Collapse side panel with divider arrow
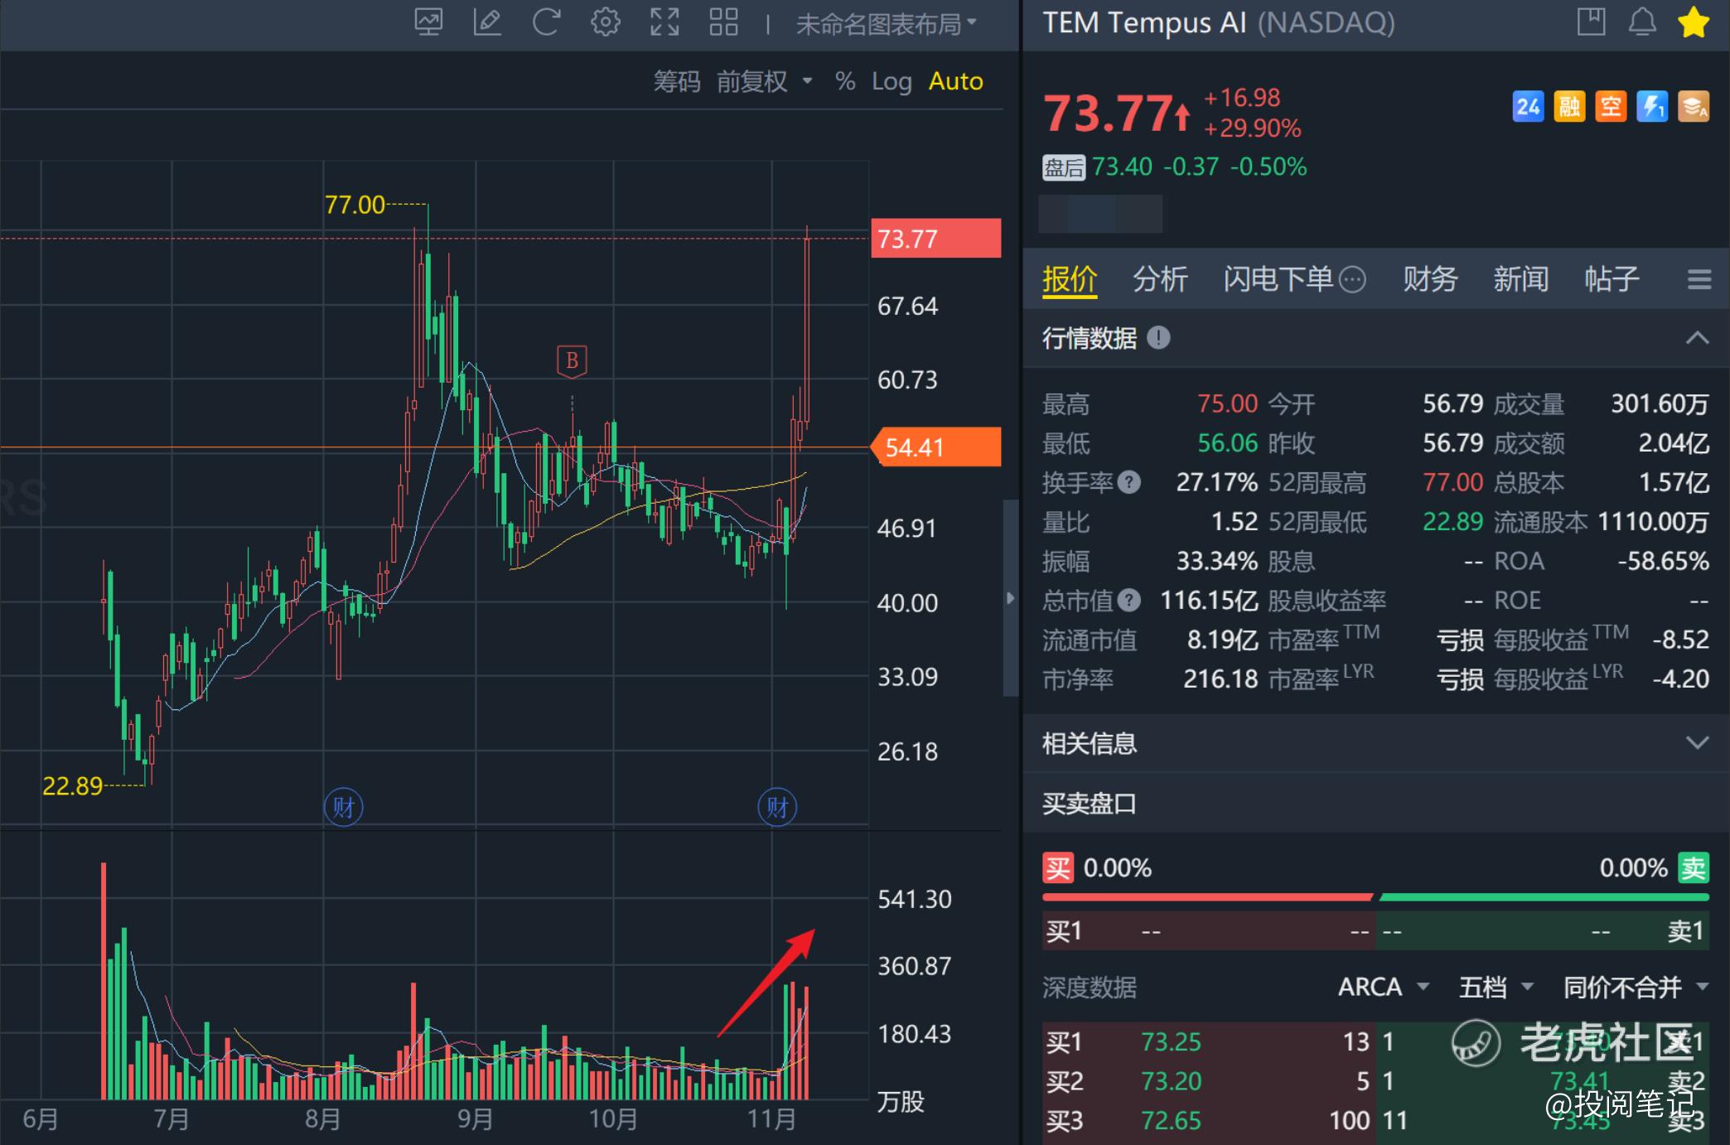Screen dimensions: 1730x1145 (x=1010, y=598)
